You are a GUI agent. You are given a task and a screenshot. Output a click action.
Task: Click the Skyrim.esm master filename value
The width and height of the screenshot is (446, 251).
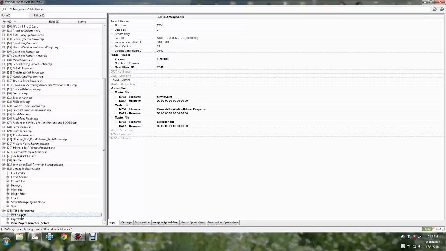point(164,97)
